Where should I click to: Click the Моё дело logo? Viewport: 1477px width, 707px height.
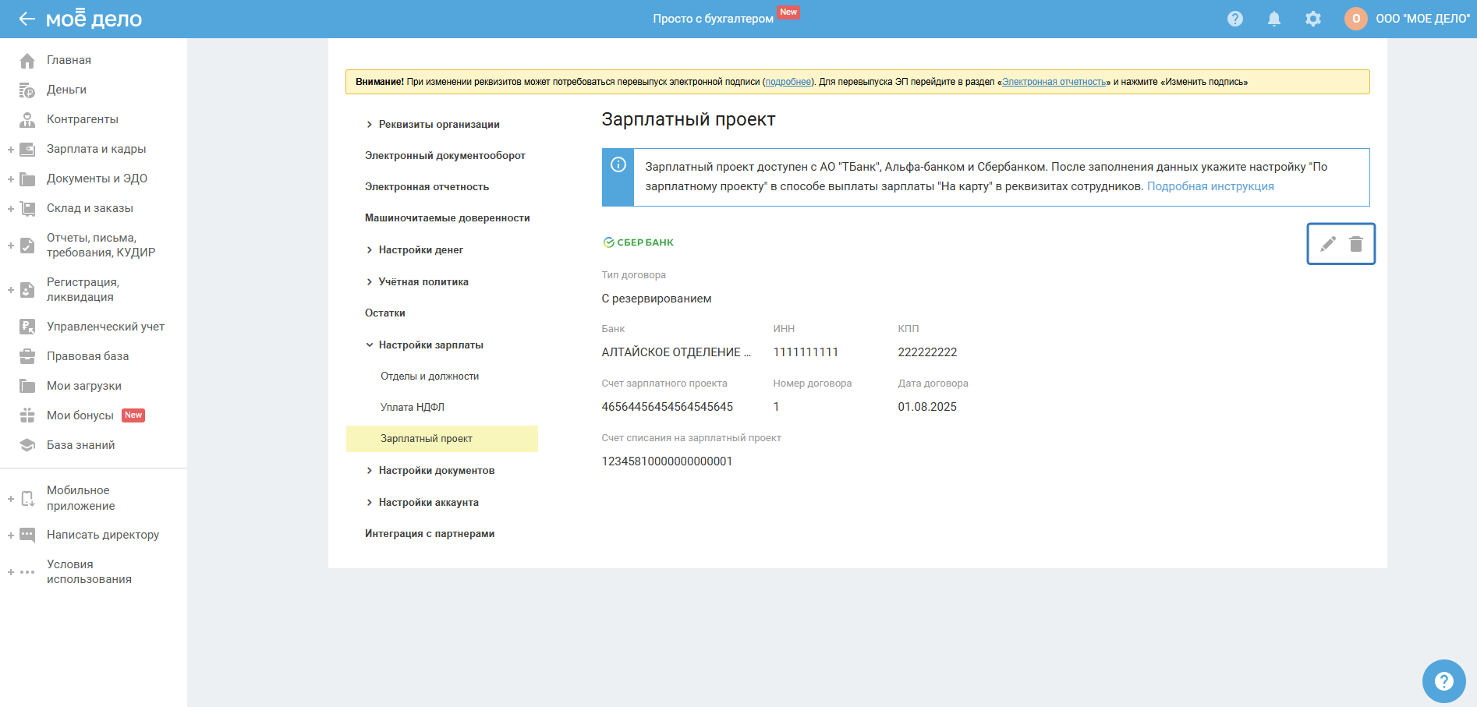click(x=94, y=18)
